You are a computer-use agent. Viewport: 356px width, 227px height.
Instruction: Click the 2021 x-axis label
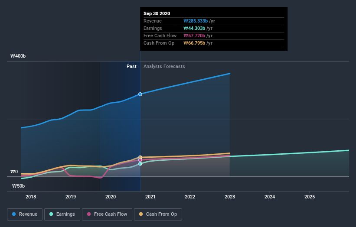tap(150, 197)
